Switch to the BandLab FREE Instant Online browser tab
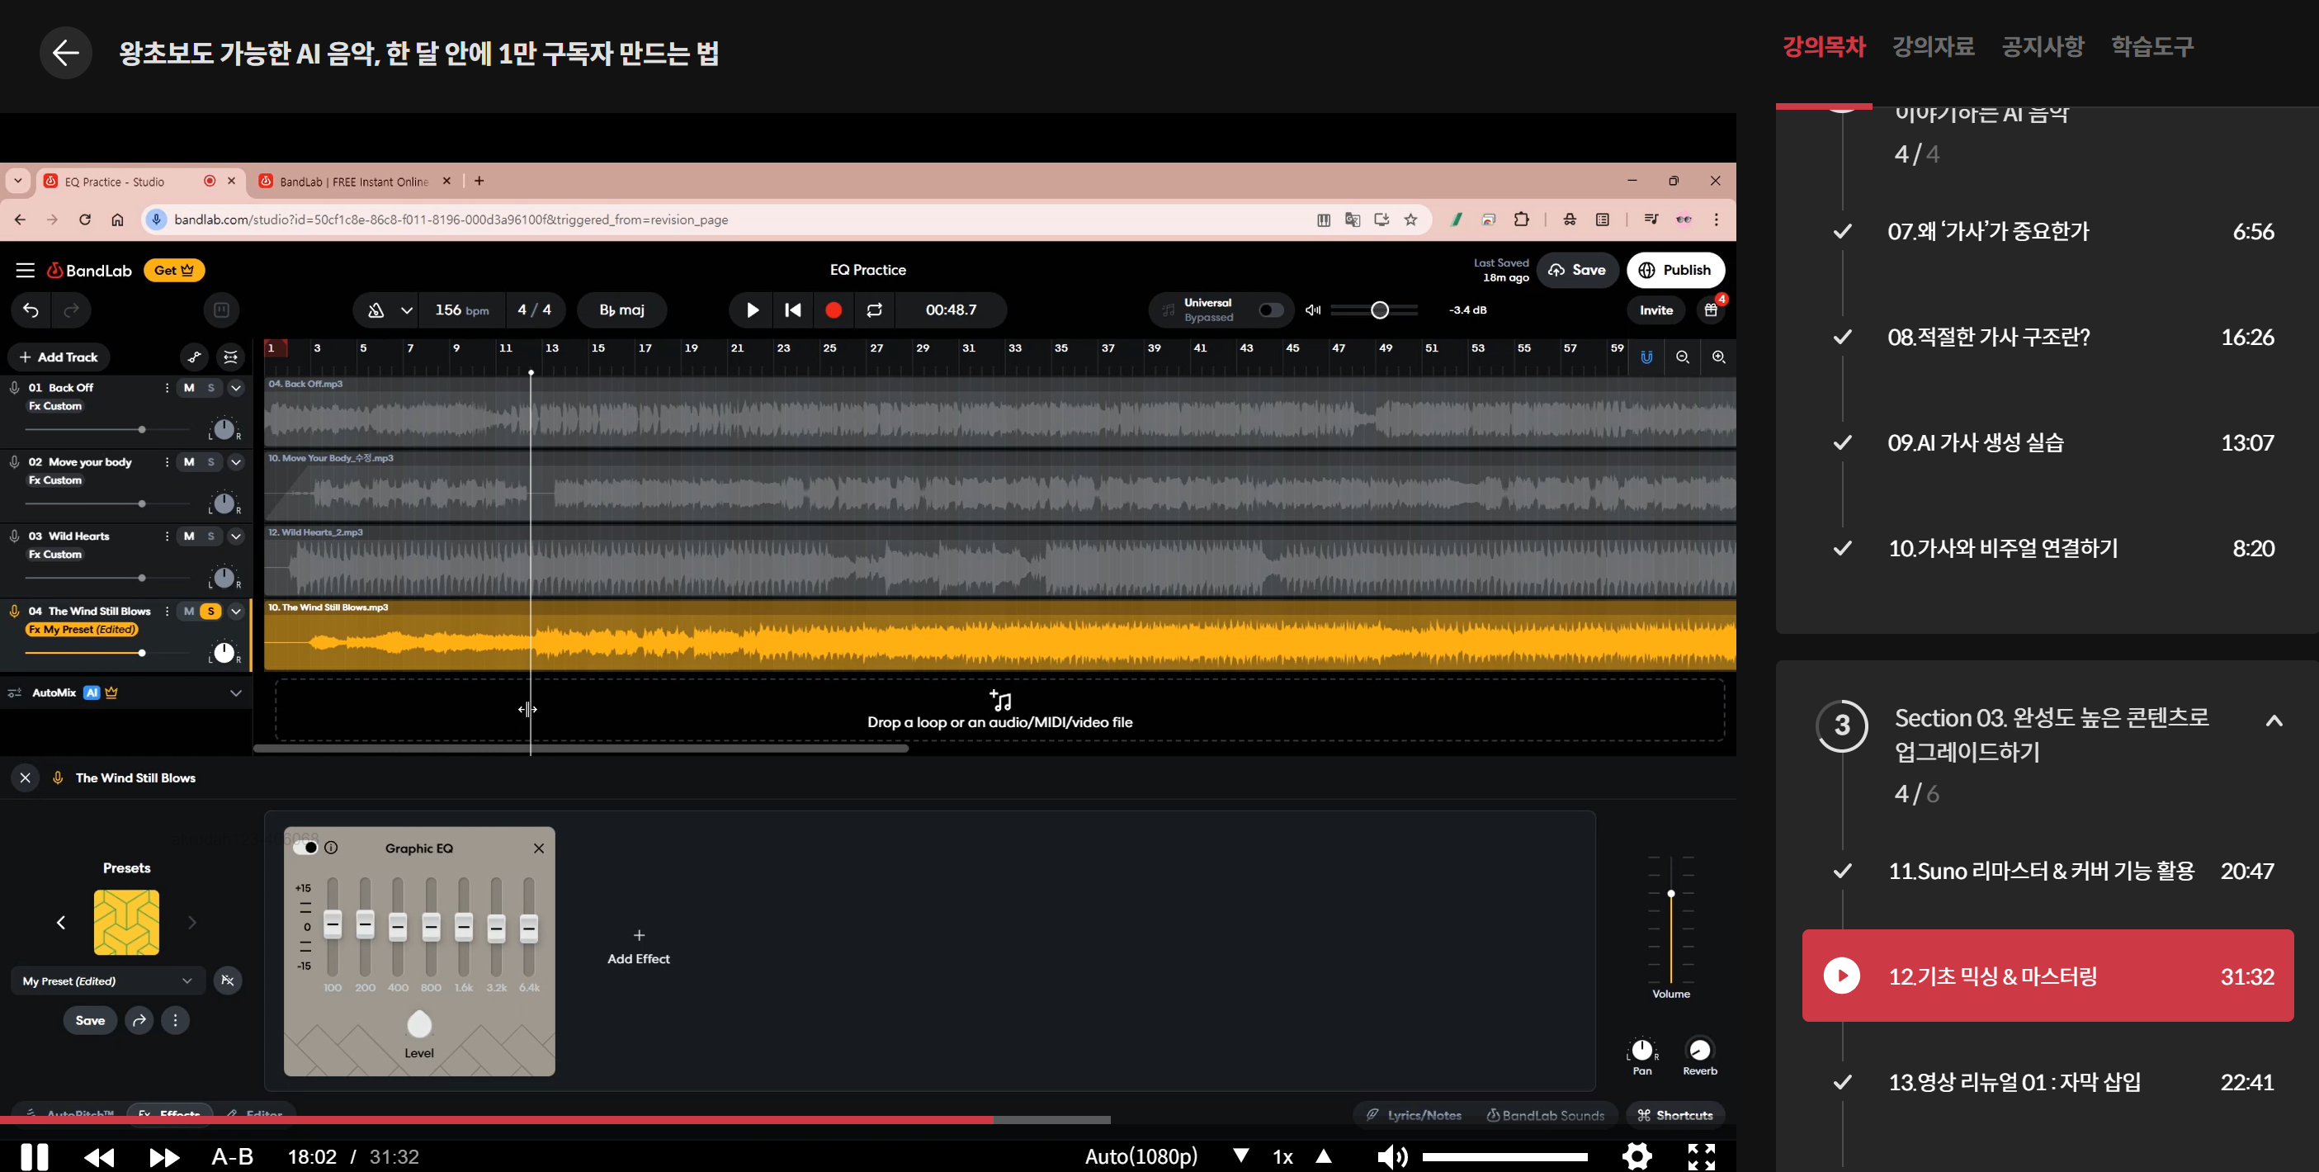Viewport: 2319px width, 1172px height. (x=355, y=181)
